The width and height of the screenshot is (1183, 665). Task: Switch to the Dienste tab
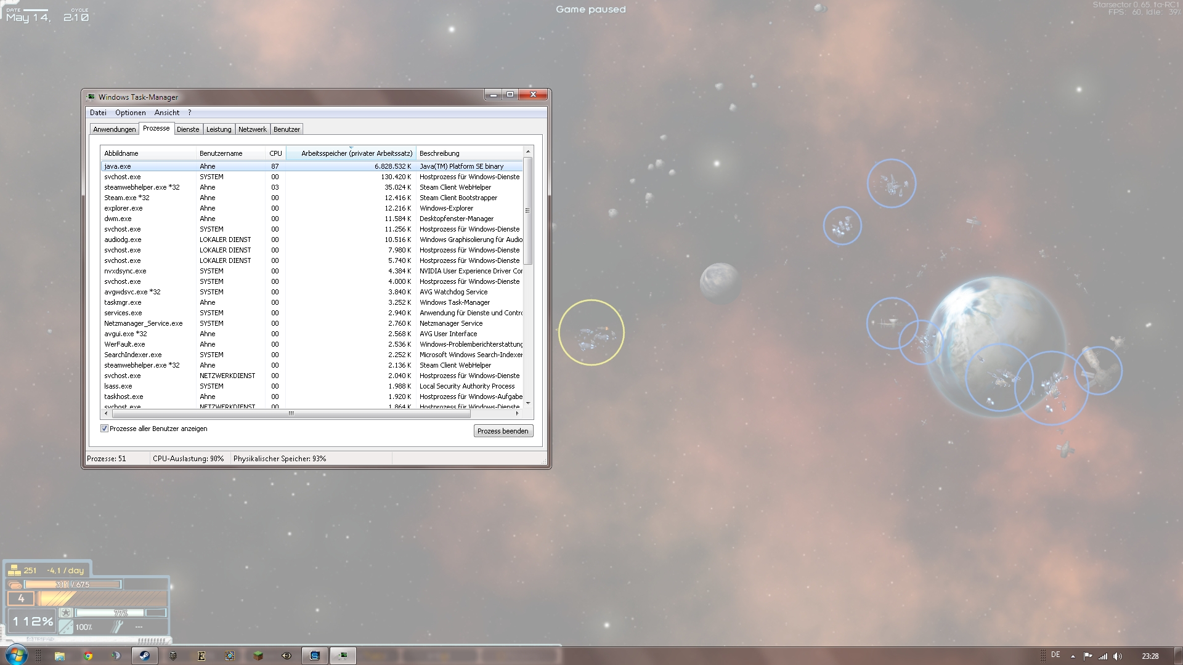click(x=188, y=129)
